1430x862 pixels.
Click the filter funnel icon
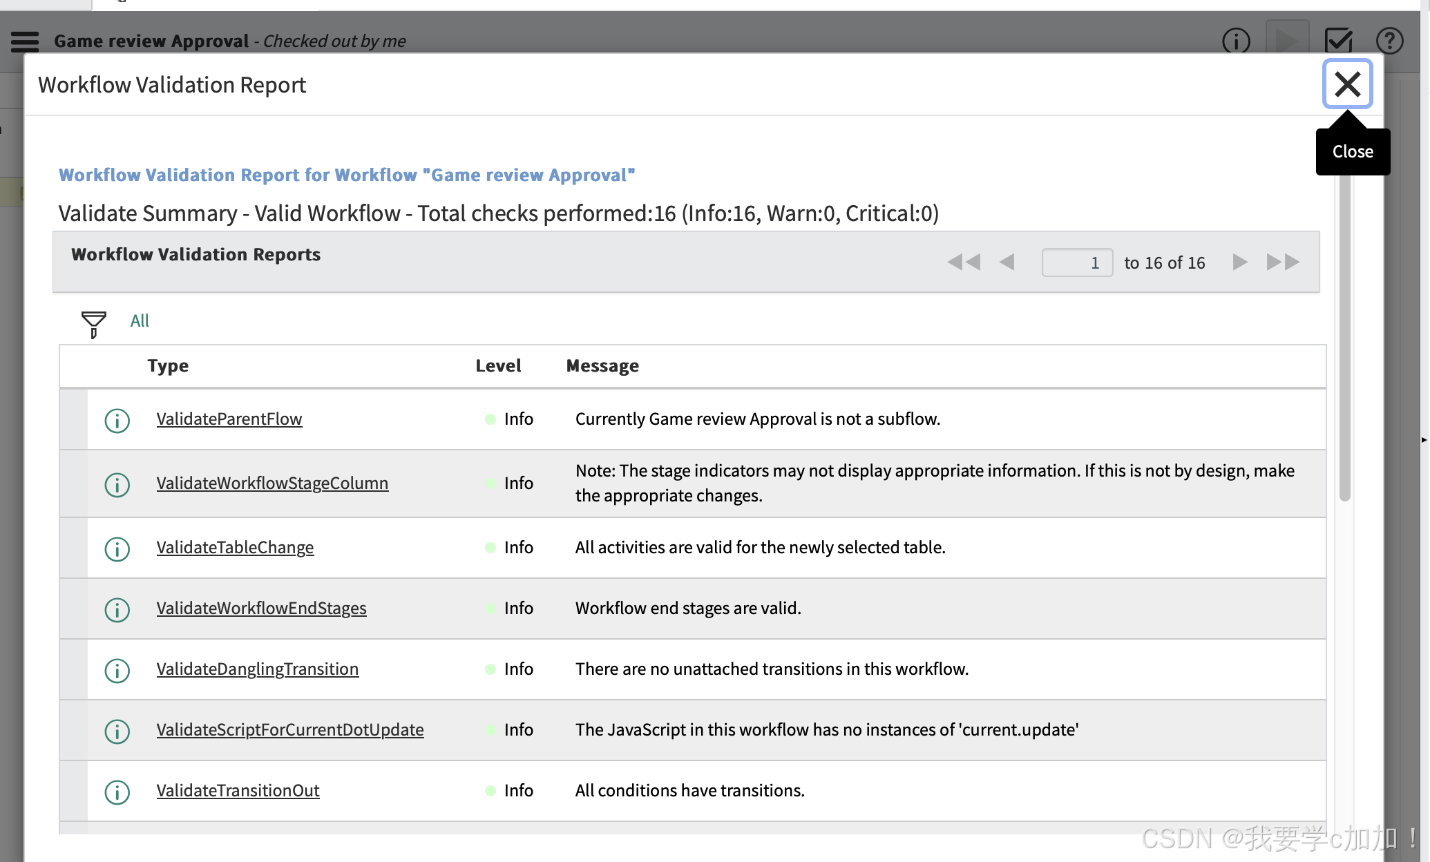pyautogui.click(x=93, y=323)
